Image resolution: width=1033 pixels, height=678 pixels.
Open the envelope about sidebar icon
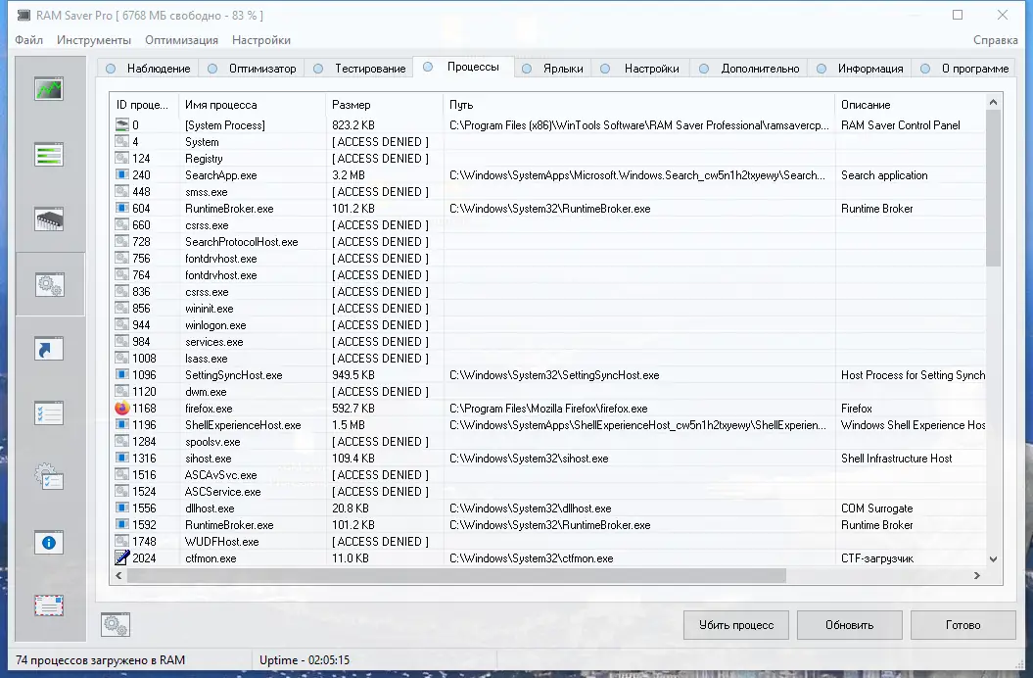49,605
